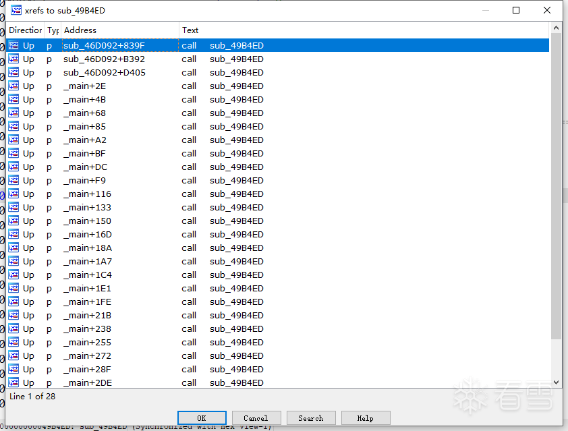This screenshot has height=431, width=568.
Task: Click the xref icon on the sub_46D092+D405 row
Action: 13,72
